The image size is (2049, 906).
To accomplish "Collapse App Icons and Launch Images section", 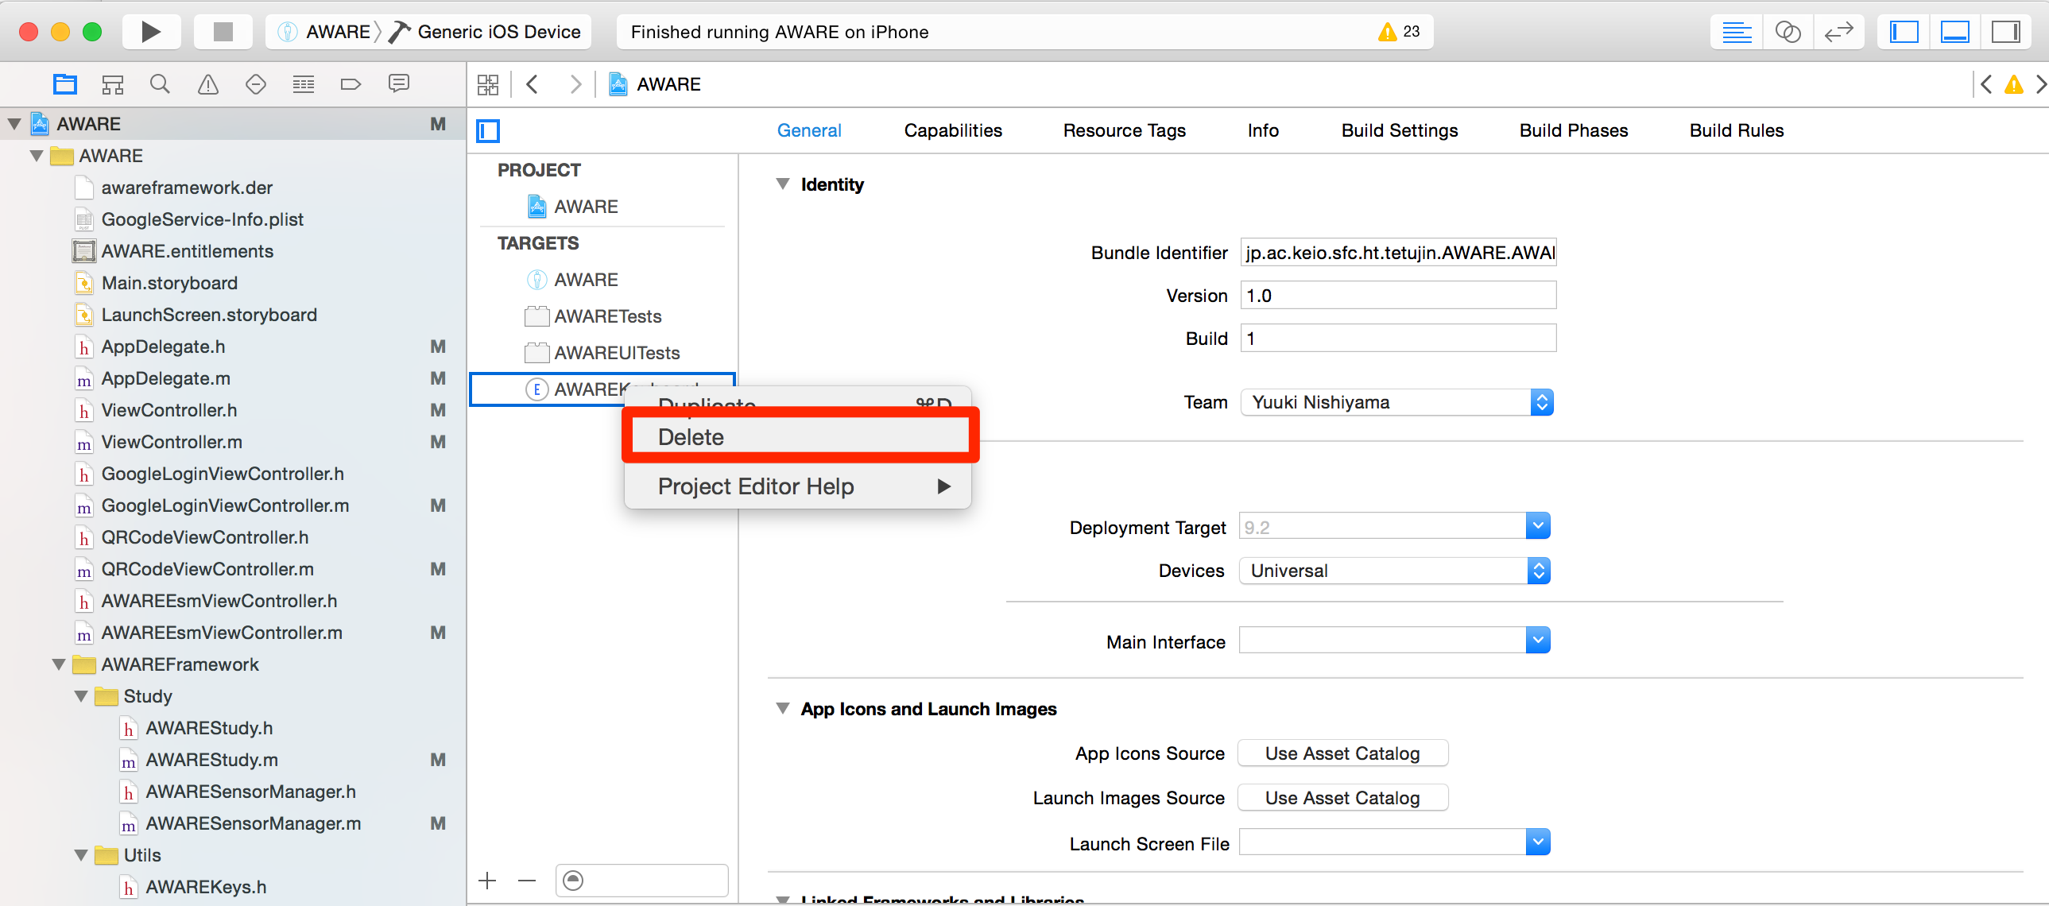I will [x=783, y=709].
